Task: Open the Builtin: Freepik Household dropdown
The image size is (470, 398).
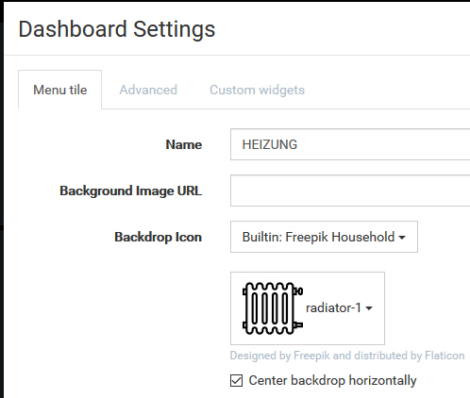Action: [324, 237]
